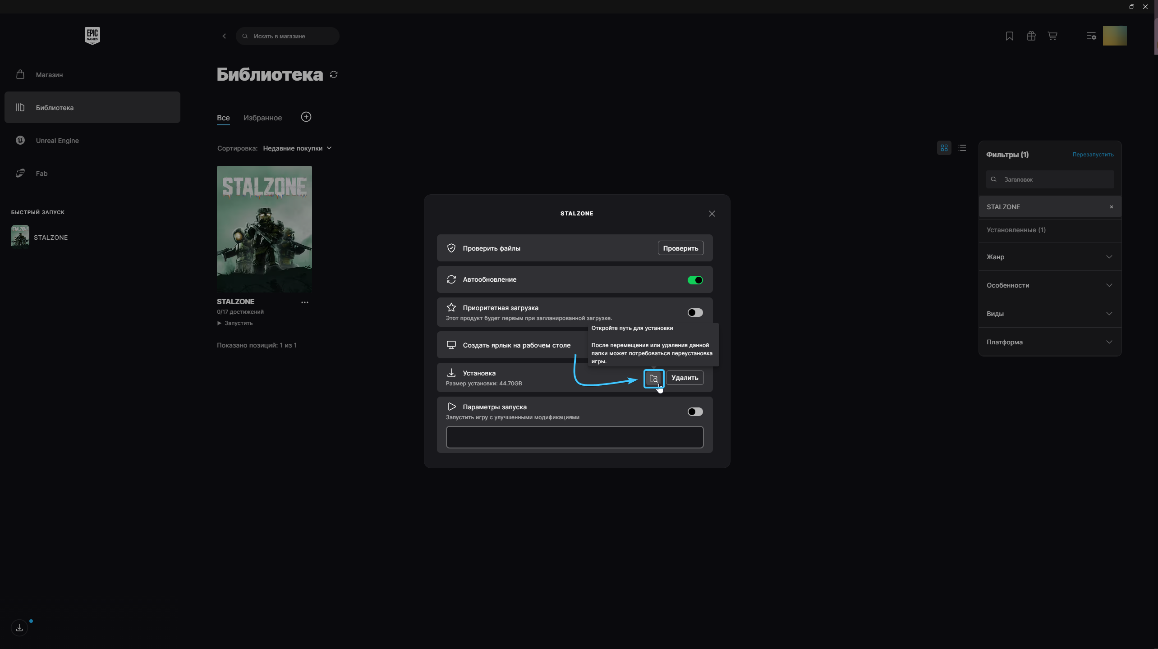The width and height of the screenshot is (1158, 649).
Task: Open the gift icon in header
Action: pos(1031,36)
